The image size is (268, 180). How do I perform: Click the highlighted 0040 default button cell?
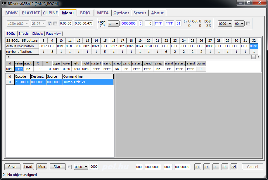tap(253, 46)
